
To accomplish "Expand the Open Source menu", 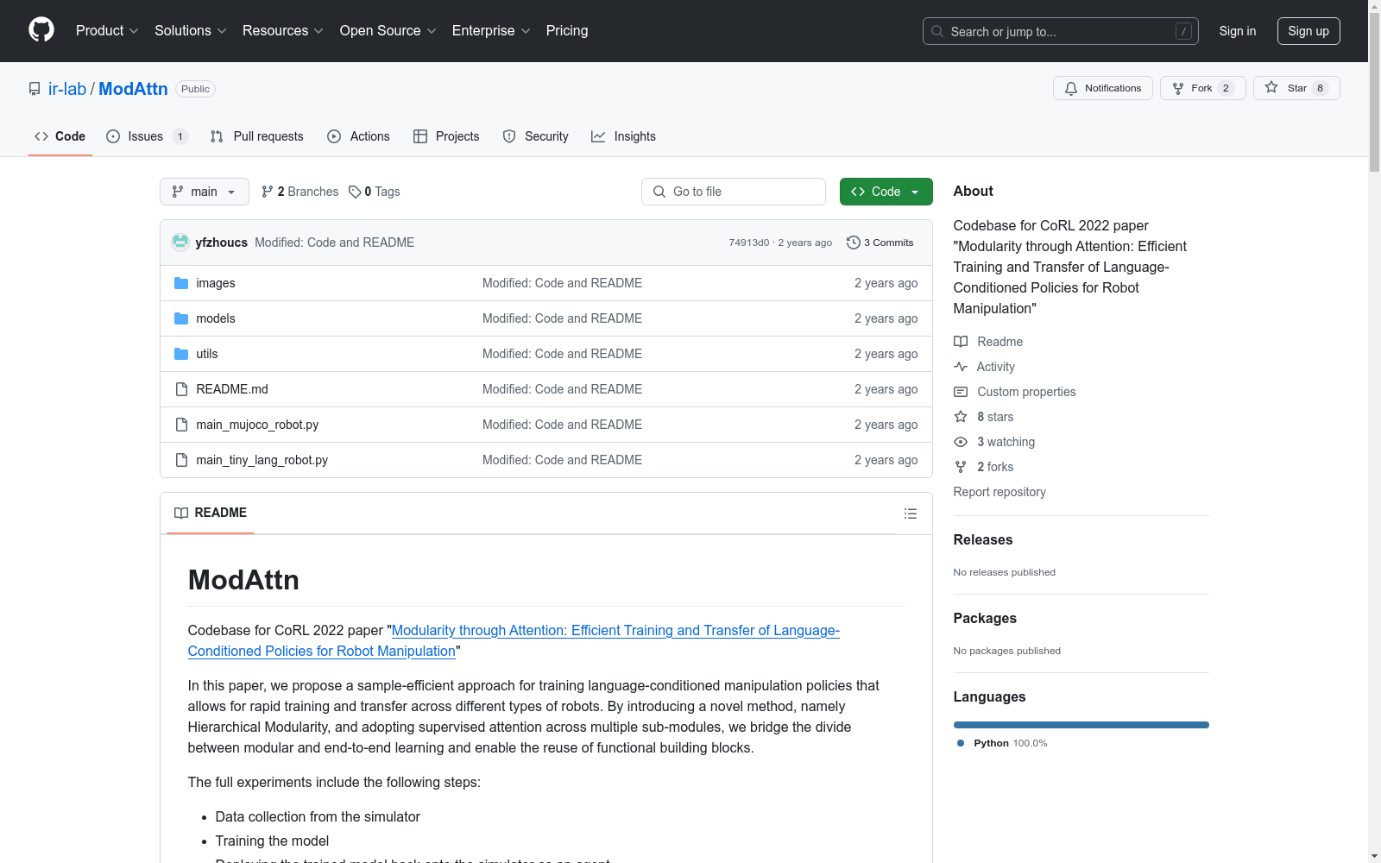I will click(388, 30).
